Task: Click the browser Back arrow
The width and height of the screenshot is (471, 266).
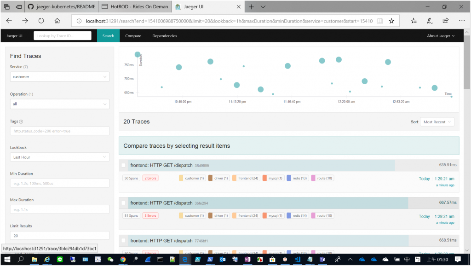Action: point(9,21)
